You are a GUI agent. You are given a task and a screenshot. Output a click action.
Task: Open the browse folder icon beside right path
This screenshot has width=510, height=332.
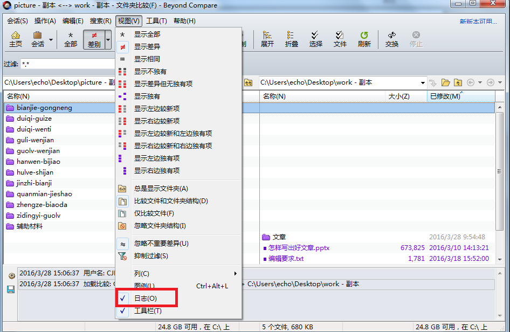[x=446, y=82]
